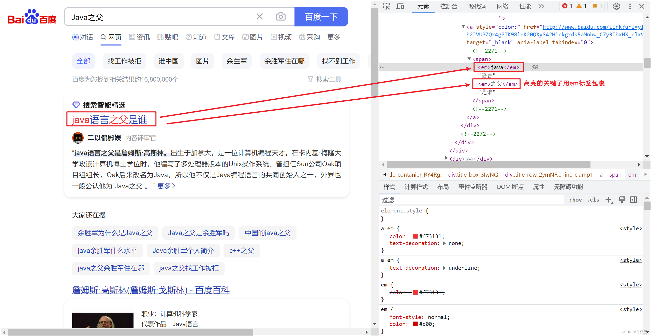
Task: Click the yellow warning count badge
Action: [581, 6]
